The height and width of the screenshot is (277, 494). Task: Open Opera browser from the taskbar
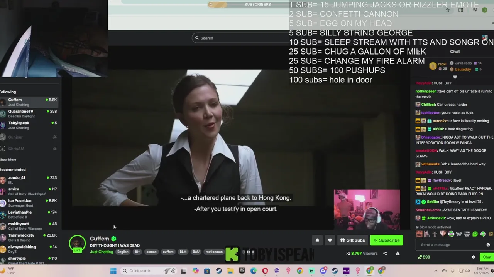coord(265,271)
